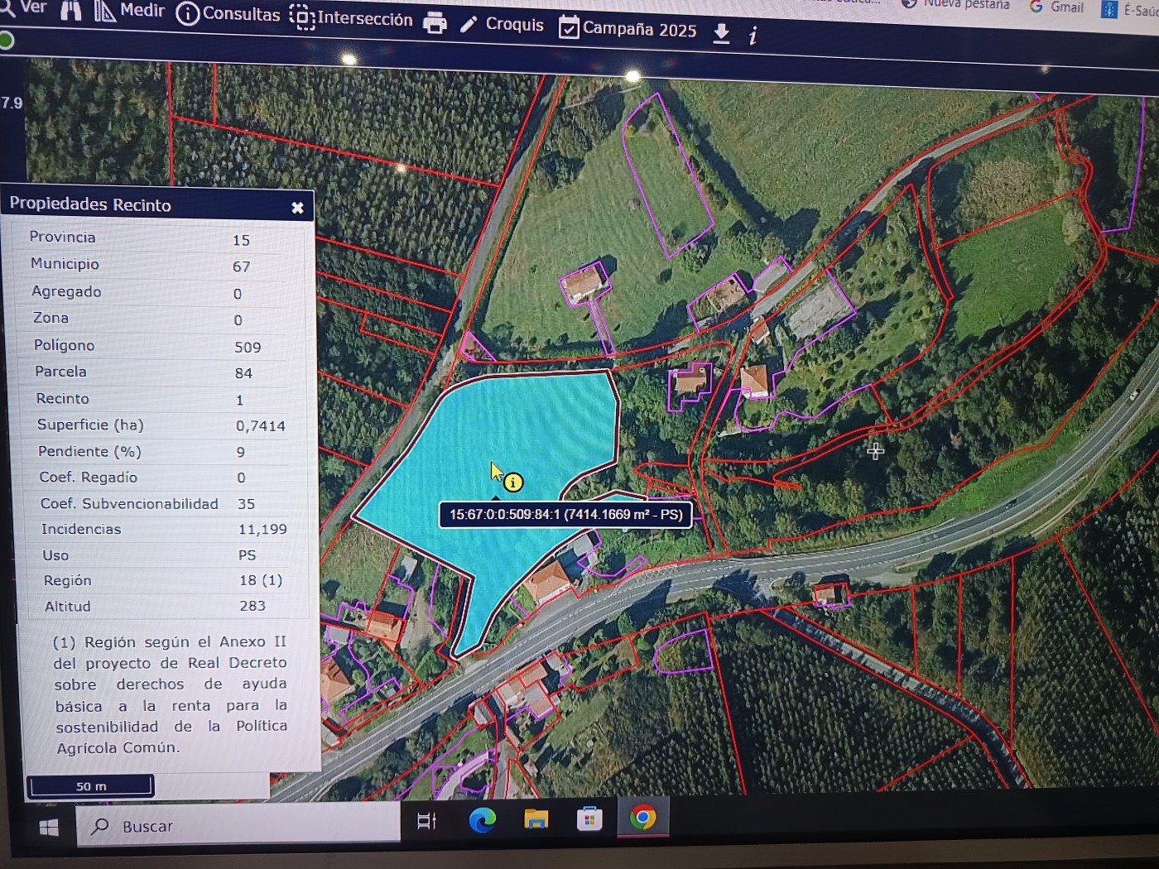
Task: Open Microsoft Edge from the taskbar
Action: (482, 820)
